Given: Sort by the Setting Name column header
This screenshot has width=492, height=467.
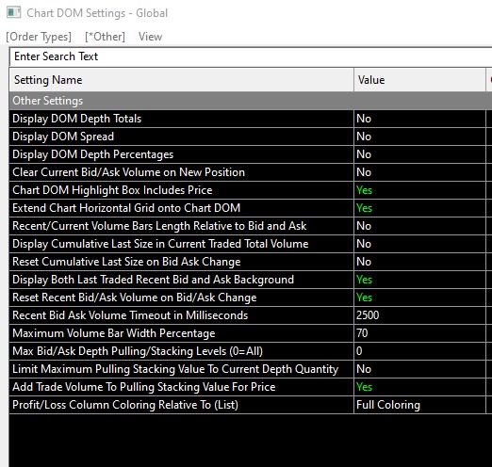Looking at the screenshot, I should pyautogui.click(x=182, y=80).
